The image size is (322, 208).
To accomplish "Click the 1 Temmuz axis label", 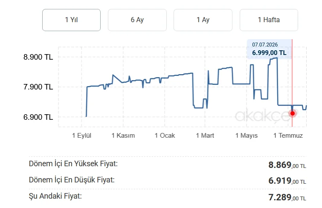I will (x=288, y=136).
